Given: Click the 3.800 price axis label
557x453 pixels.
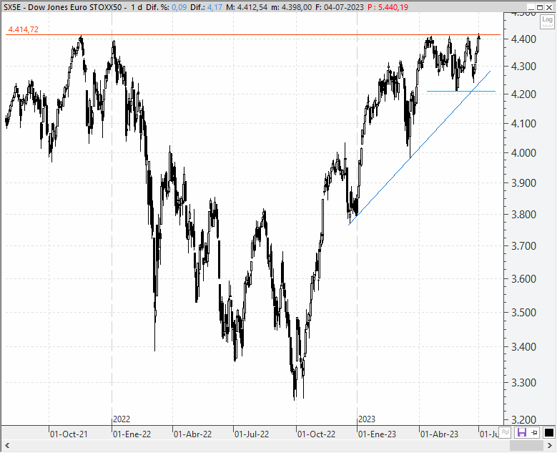Looking at the screenshot, I should (x=523, y=215).
